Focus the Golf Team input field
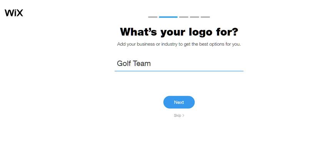Image resolution: width=319 pixels, height=165 pixels. (179, 64)
